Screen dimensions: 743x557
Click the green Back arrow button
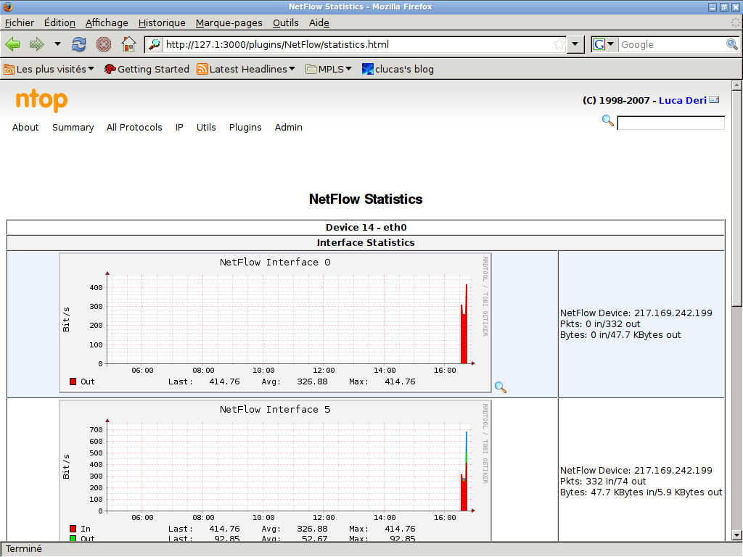coord(13,44)
